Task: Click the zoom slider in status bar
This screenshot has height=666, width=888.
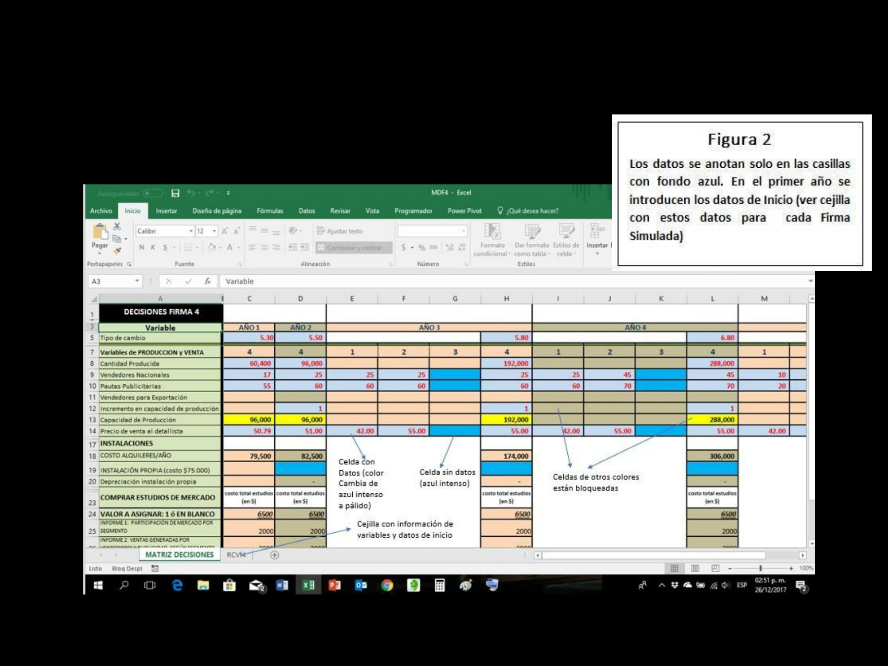Action: click(760, 568)
